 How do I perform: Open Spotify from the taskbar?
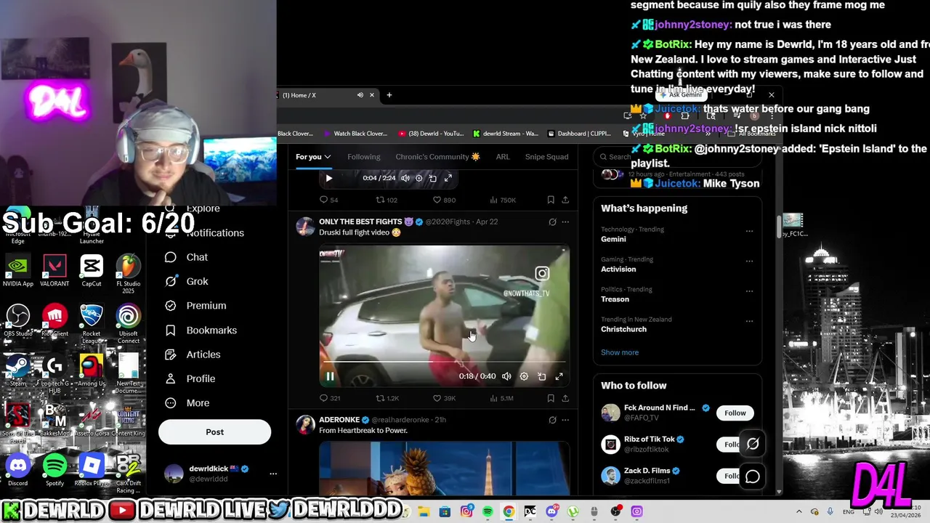488,512
